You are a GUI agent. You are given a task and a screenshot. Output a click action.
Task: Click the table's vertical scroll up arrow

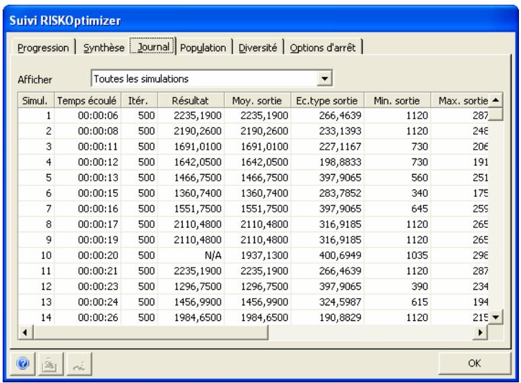pyautogui.click(x=495, y=100)
